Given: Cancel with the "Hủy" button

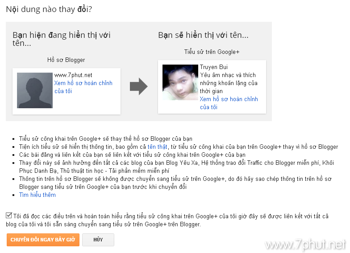Looking at the screenshot, I should (x=98, y=240).
